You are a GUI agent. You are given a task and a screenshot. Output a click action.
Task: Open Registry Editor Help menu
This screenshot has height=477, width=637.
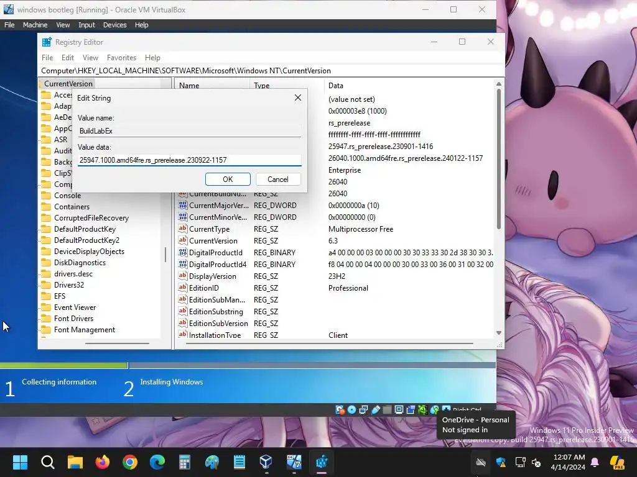(152, 58)
